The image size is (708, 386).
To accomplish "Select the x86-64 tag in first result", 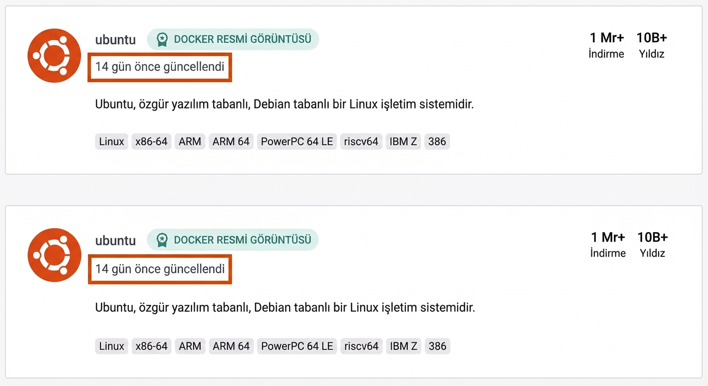I will pyautogui.click(x=151, y=141).
